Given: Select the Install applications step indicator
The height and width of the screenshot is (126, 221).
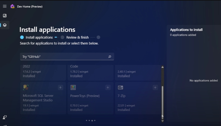Looking at the screenshot, I should pyautogui.click(x=22, y=37).
